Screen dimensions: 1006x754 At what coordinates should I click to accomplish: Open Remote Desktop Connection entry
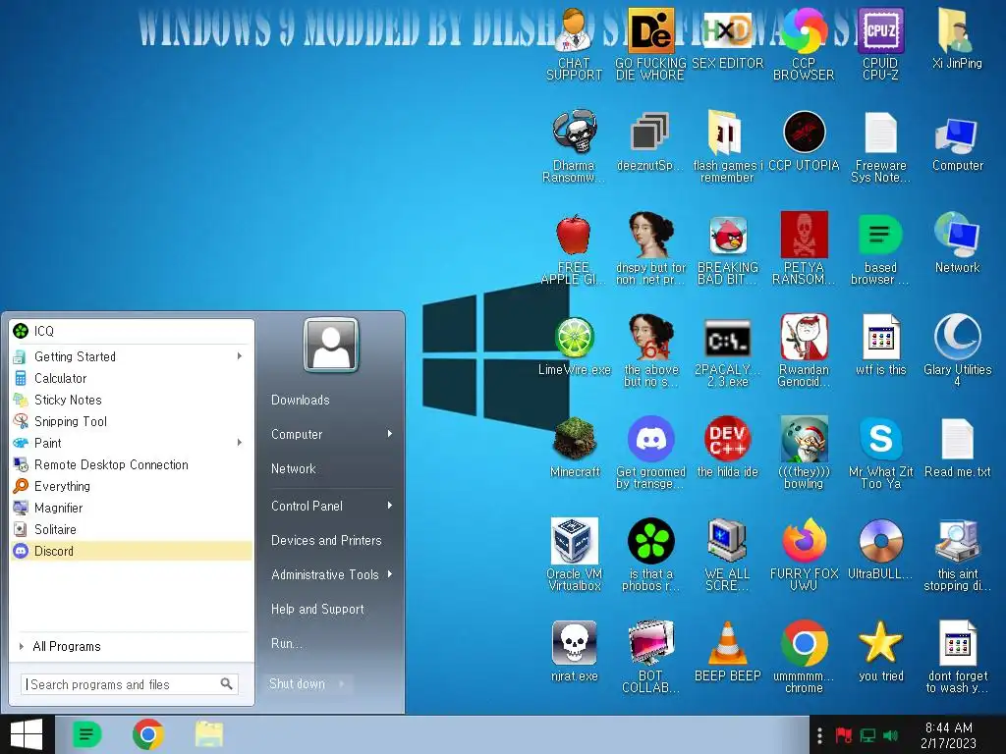tap(132, 464)
